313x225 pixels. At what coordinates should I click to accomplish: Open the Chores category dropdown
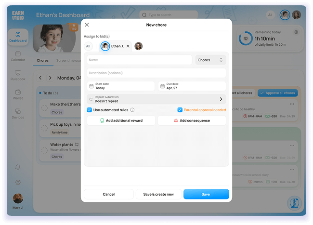210,60
